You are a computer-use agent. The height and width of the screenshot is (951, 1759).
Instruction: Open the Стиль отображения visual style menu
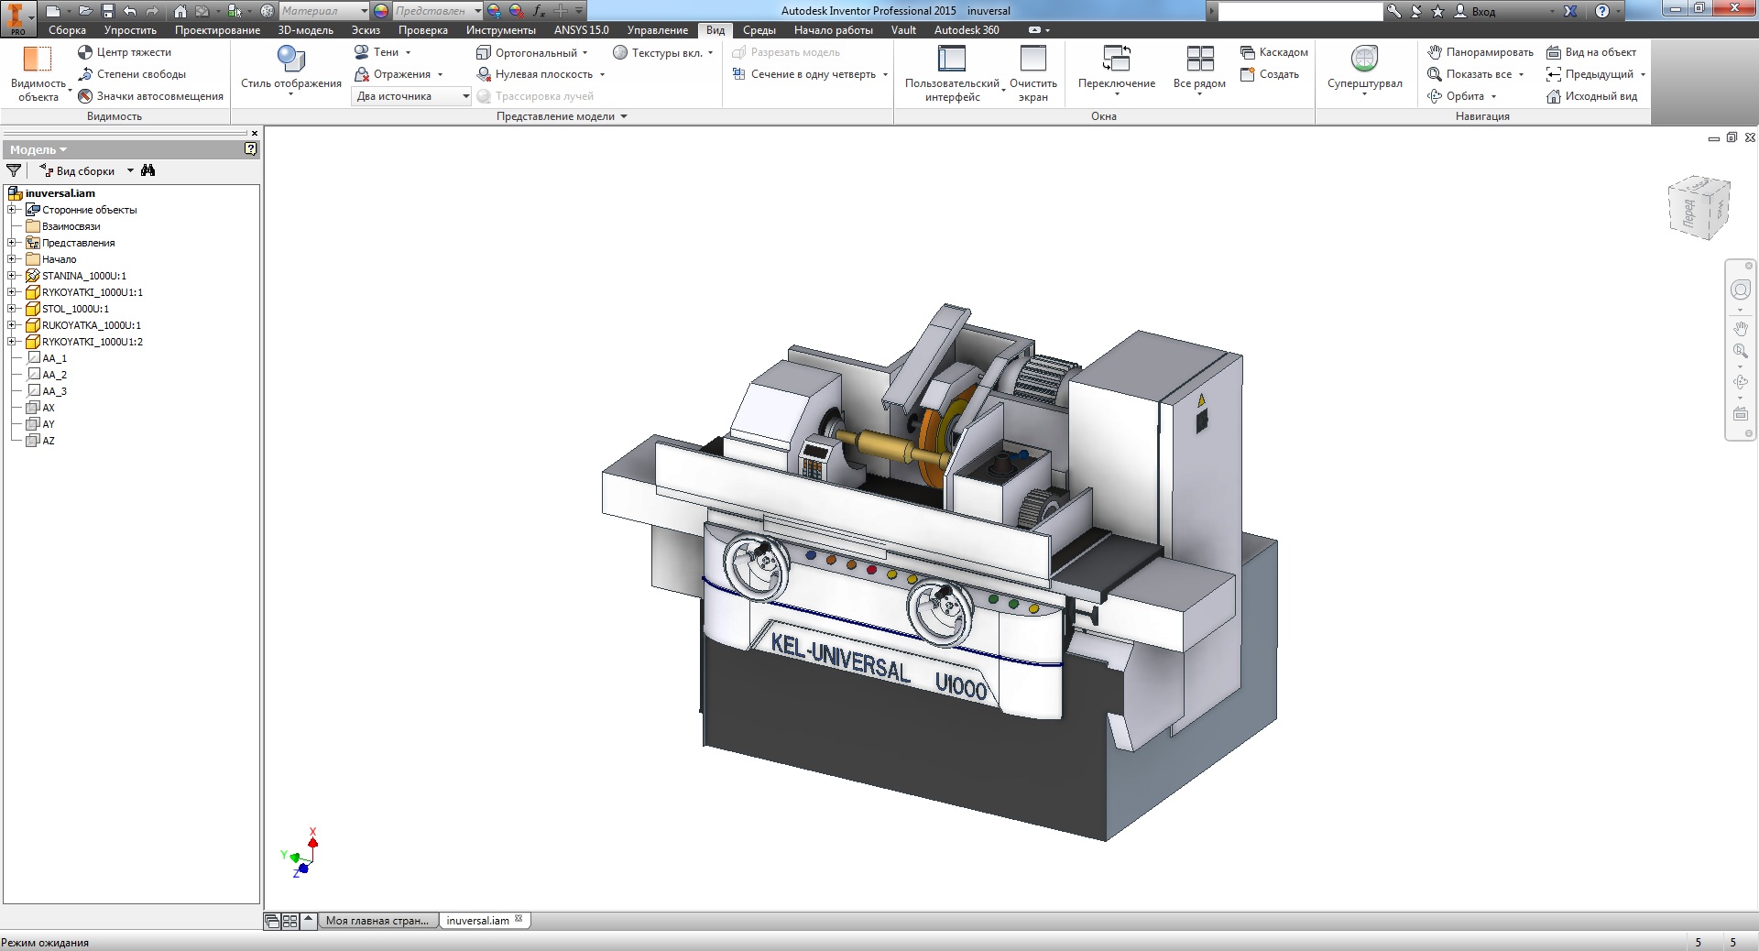click(x=290, y=71)
